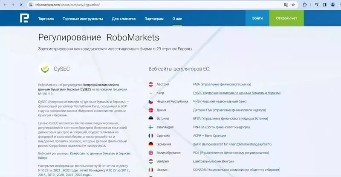Image resolution: width=341 pixels, height=177 pixels.
Task: Click the Открой счет button
Action: point(286,18)
